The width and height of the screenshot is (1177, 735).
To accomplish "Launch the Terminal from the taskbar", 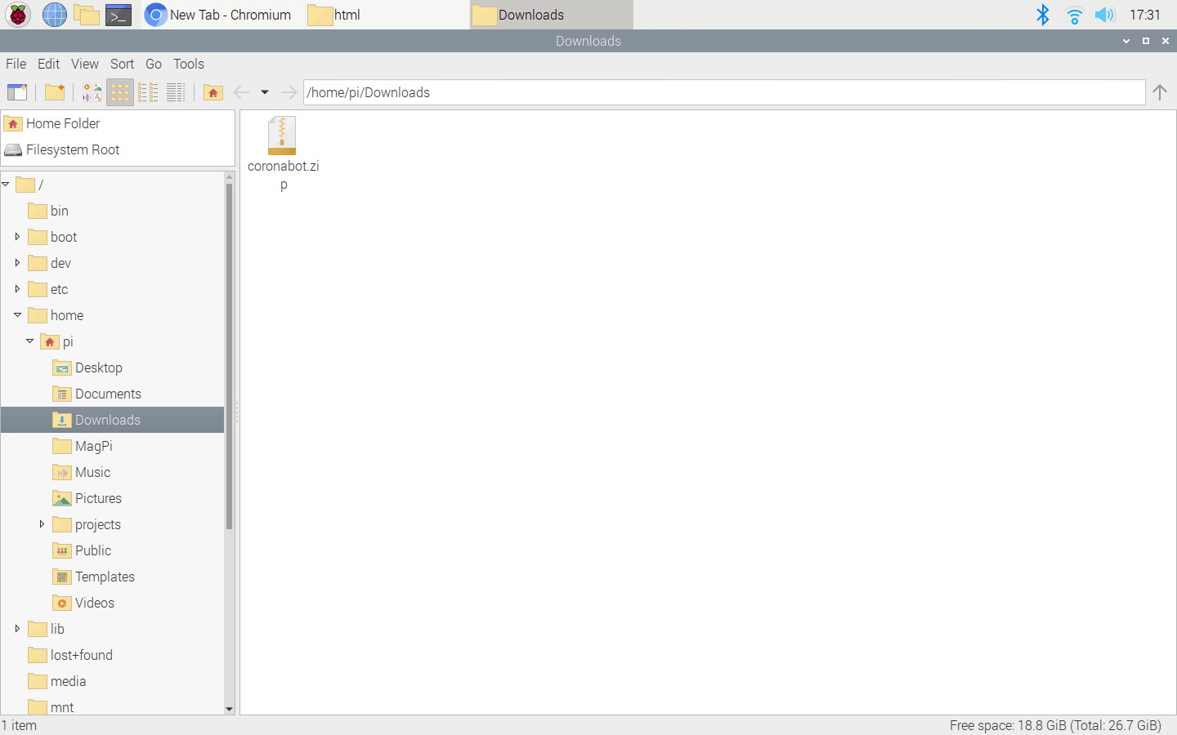I will (x=119, y=15).
